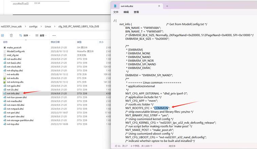Click the nvt-display.dtsi file icon

point(5,71)
